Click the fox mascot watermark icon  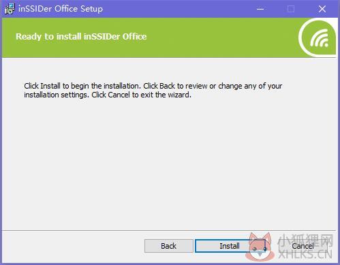tap(259, 247)
